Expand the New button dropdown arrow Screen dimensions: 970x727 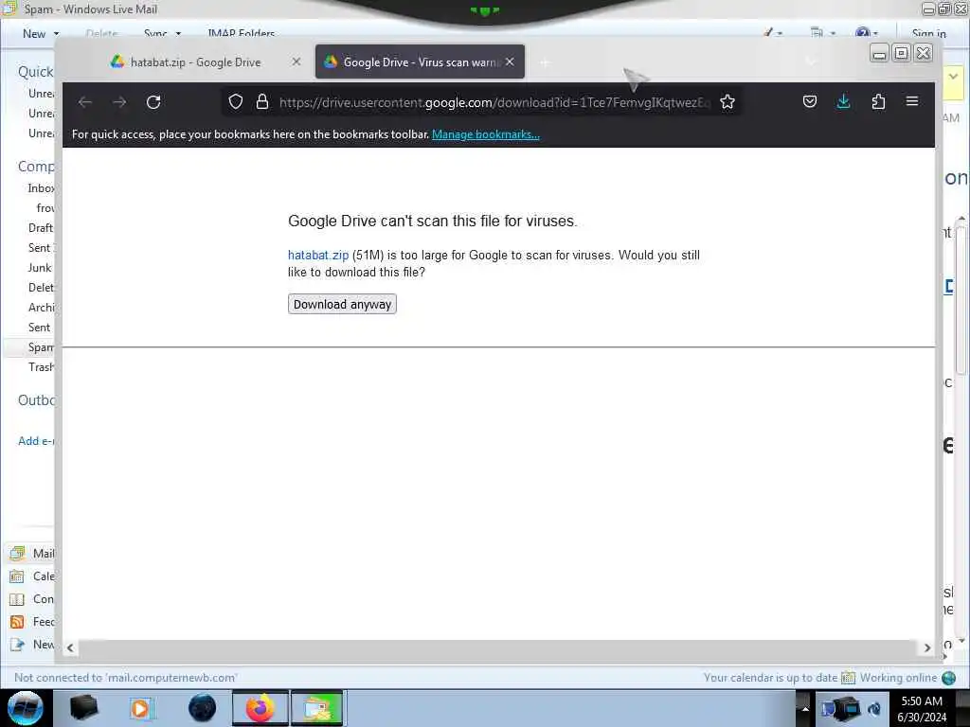tap(56, 34)
